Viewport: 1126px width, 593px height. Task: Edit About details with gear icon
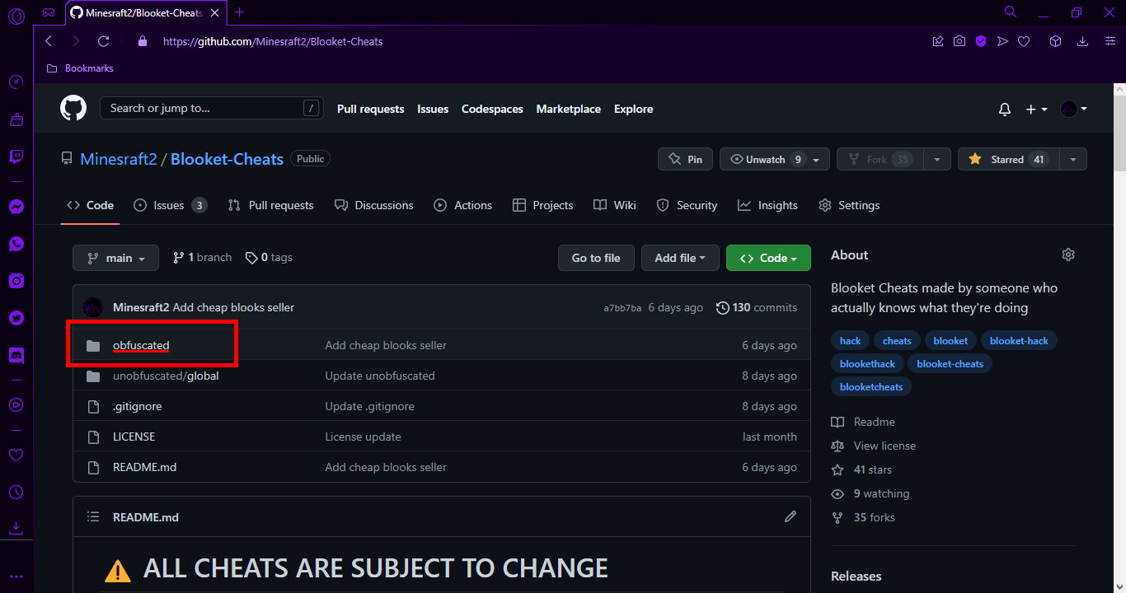click(1068, 254)
